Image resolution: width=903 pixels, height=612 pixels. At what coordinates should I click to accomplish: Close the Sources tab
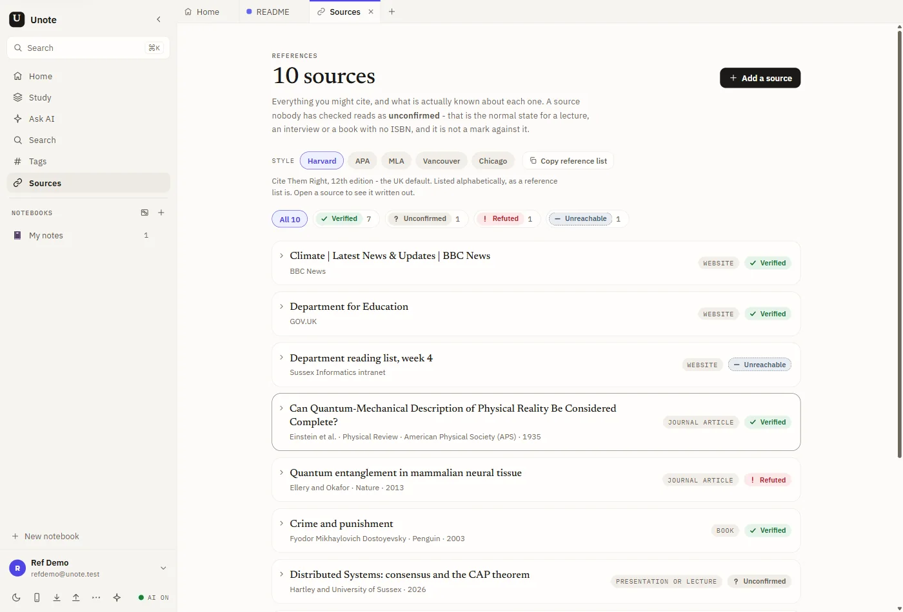(x=371, y=12)
